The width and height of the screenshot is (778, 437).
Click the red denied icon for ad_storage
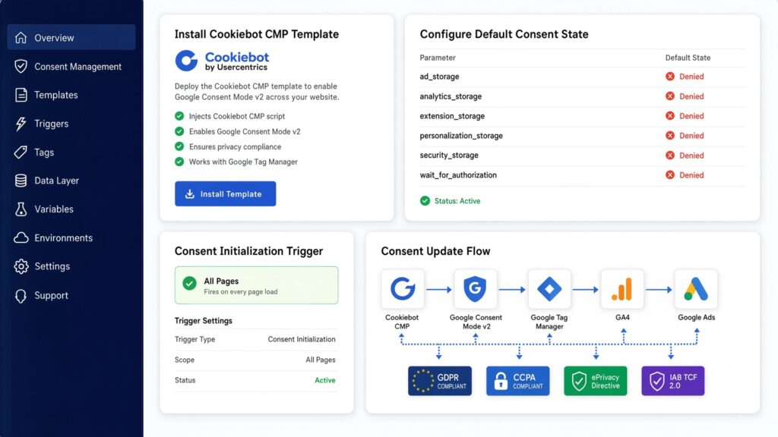(670, 77)
